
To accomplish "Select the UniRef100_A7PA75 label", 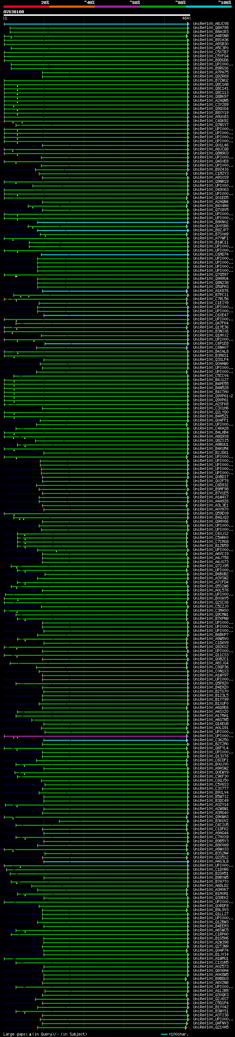I will click(210, 72).
